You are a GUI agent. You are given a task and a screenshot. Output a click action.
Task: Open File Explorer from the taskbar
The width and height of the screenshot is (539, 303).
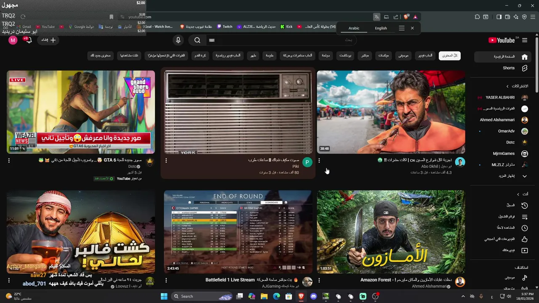(264, 296)
